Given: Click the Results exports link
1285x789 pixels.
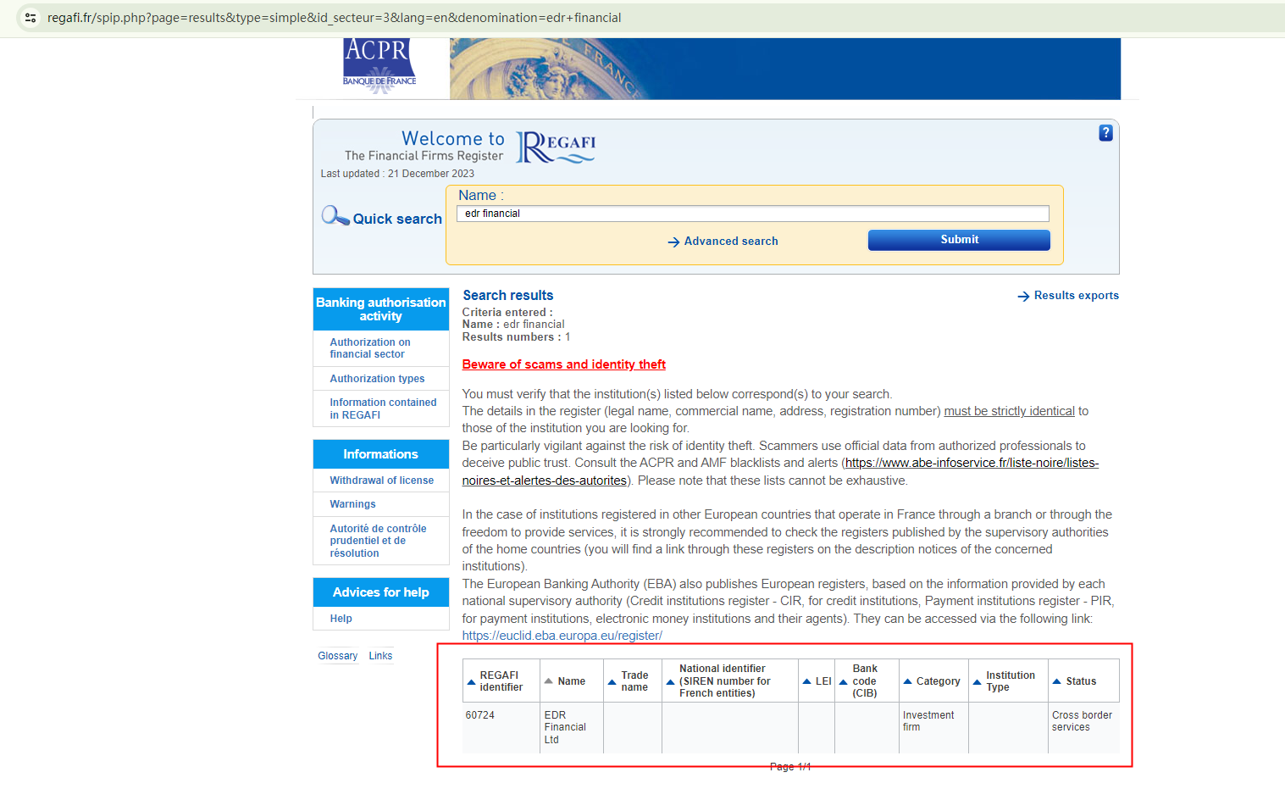Looking at the screenshot, I should 1076,296.
